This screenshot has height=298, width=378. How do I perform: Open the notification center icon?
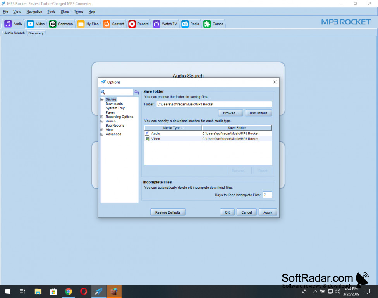tap(367, 291)
